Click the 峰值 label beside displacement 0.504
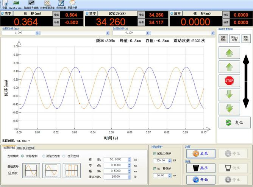 click(56, 15)
